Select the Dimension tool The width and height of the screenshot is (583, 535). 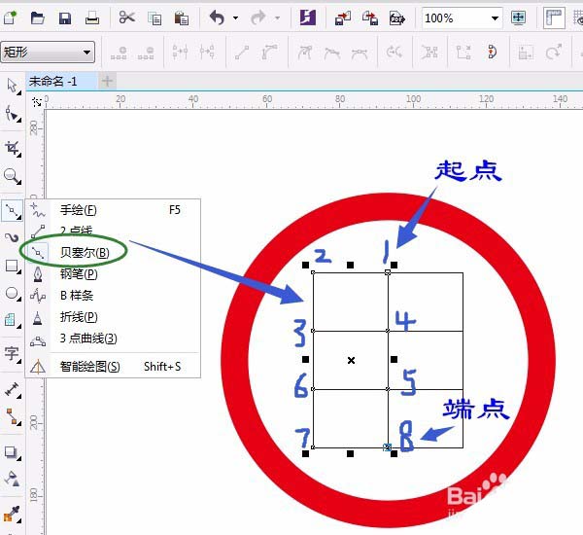coord(13,389)
